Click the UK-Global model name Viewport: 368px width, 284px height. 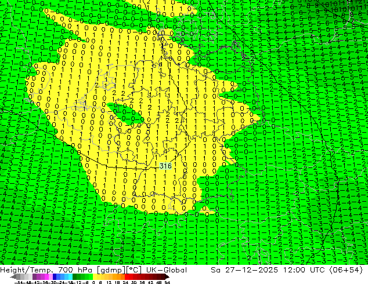(167, 270)
